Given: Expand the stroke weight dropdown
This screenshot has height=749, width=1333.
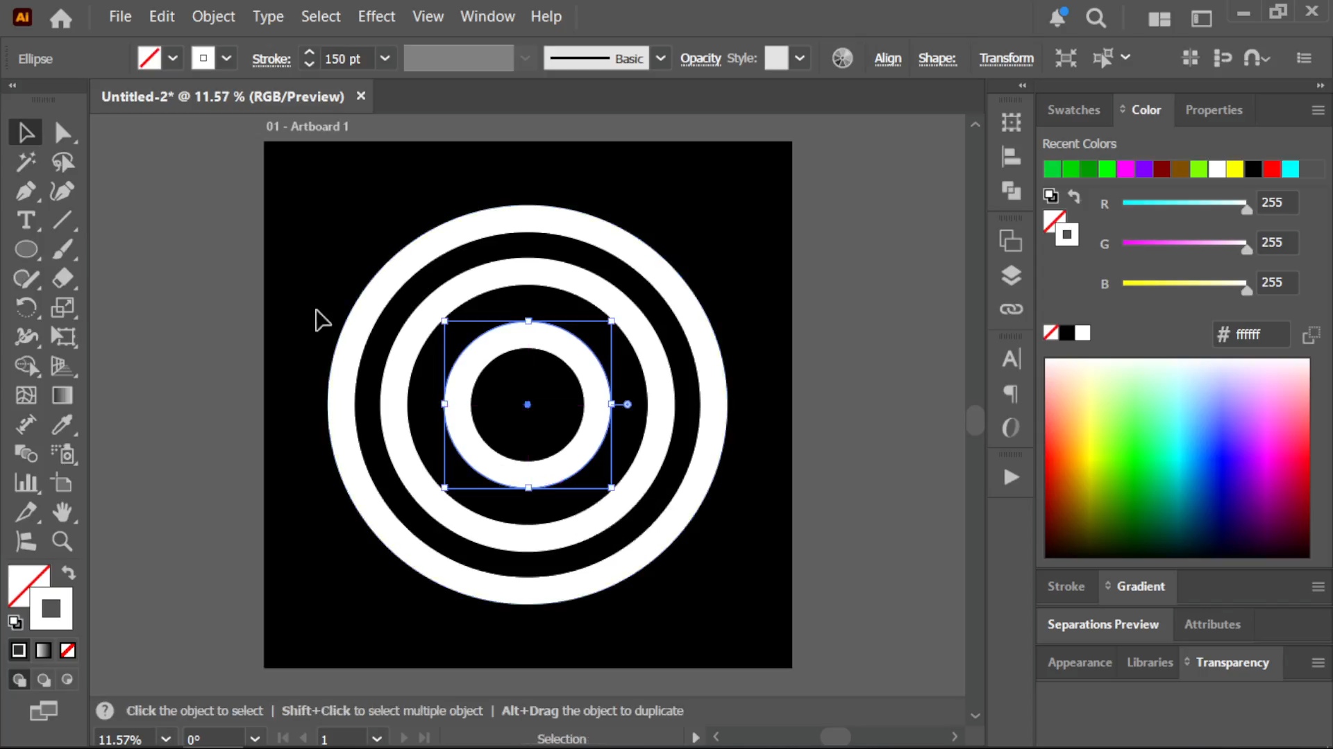Looking at the screenshot, I should coord(385,58).
